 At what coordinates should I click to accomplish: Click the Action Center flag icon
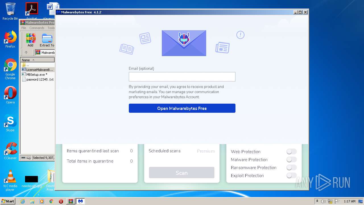[337, 201]
